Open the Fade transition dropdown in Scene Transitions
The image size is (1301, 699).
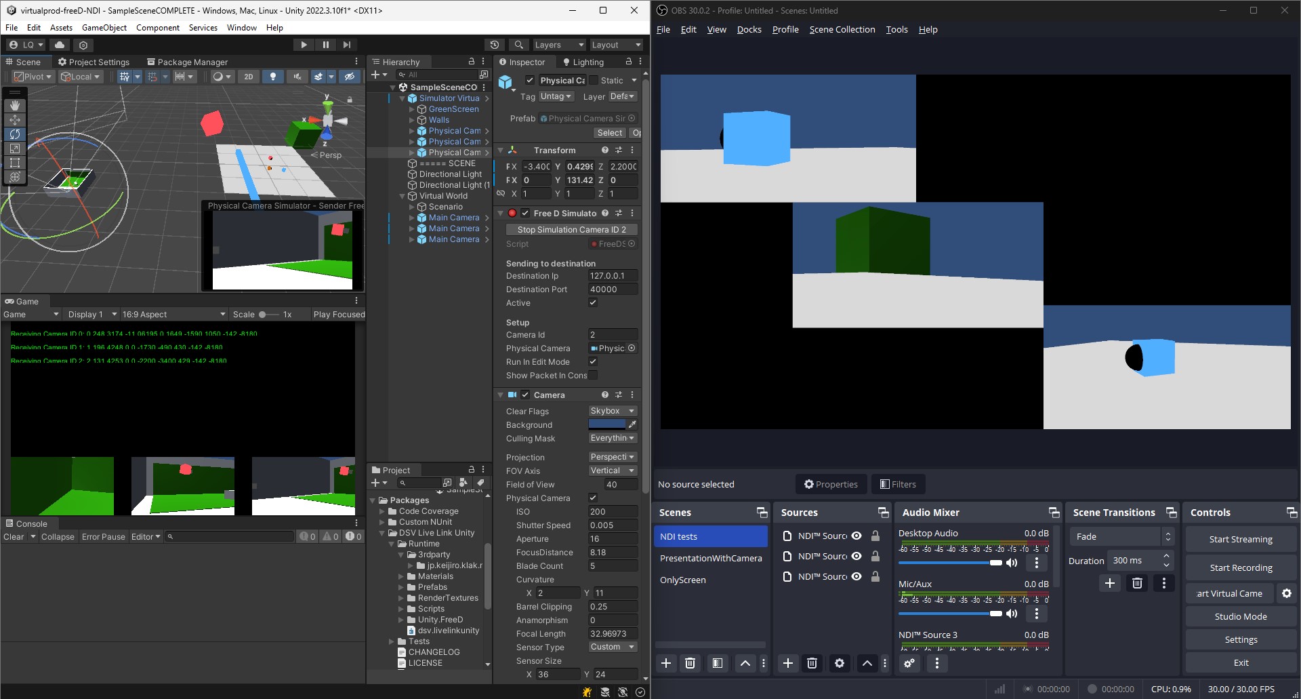(1118, 536)
